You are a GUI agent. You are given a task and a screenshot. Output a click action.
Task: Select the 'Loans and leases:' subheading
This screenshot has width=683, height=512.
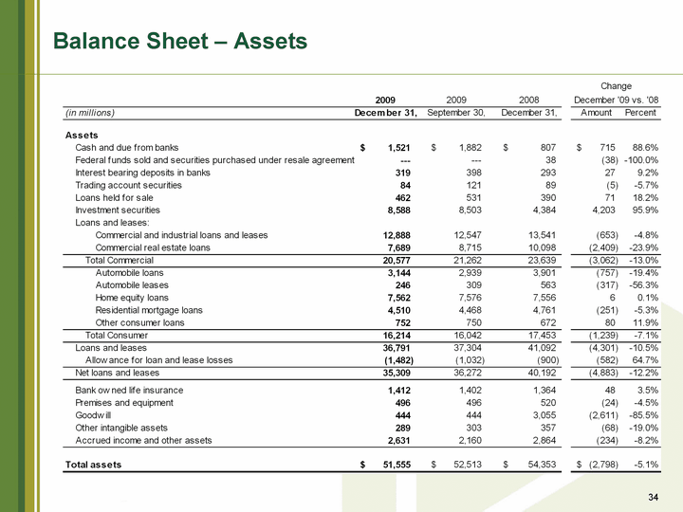pyautogui.click(x=112, y=223)
